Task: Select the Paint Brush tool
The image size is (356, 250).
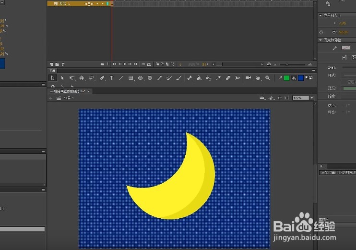Action: coord(169,78)
